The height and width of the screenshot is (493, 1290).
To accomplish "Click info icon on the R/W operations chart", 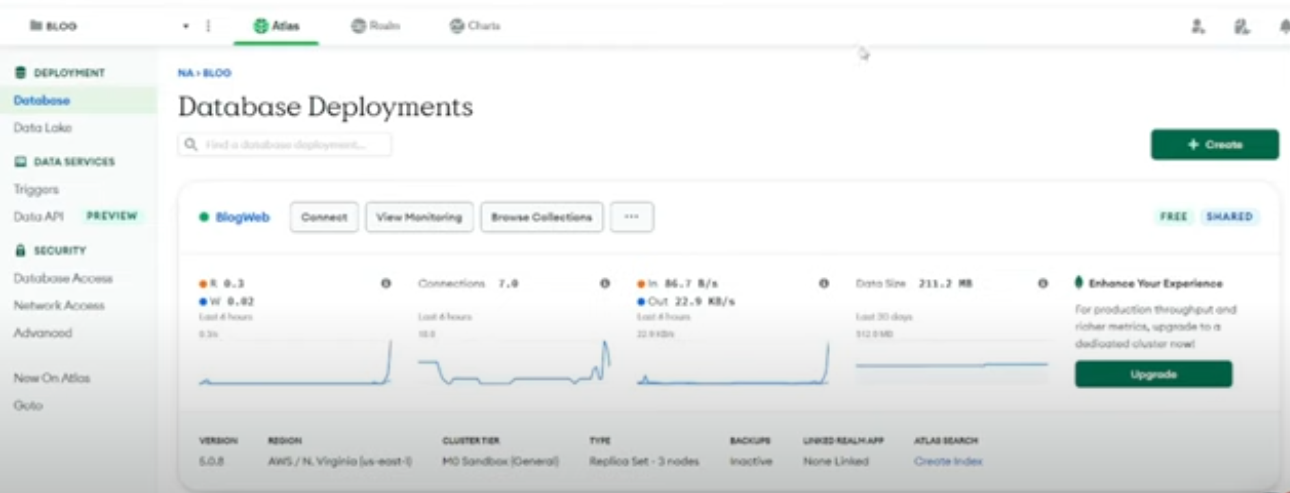I will click(x=386, y=283).
